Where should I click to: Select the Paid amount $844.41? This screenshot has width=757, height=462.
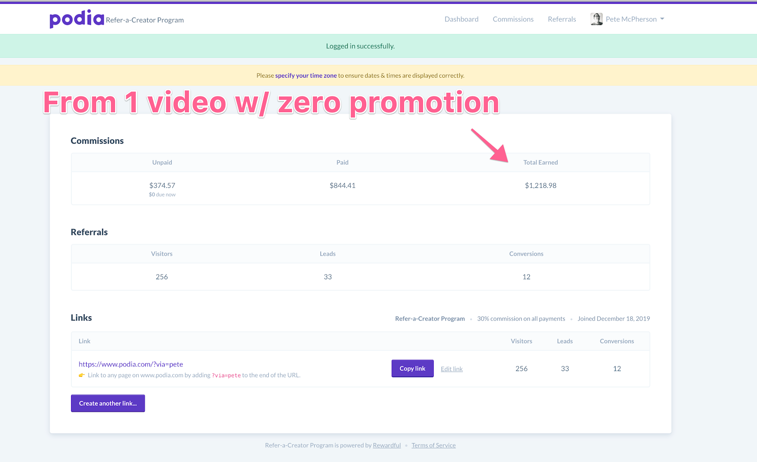coord(343,186)
